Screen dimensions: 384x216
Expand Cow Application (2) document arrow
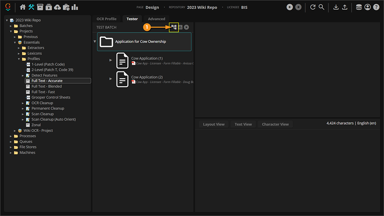coord(111,79)
